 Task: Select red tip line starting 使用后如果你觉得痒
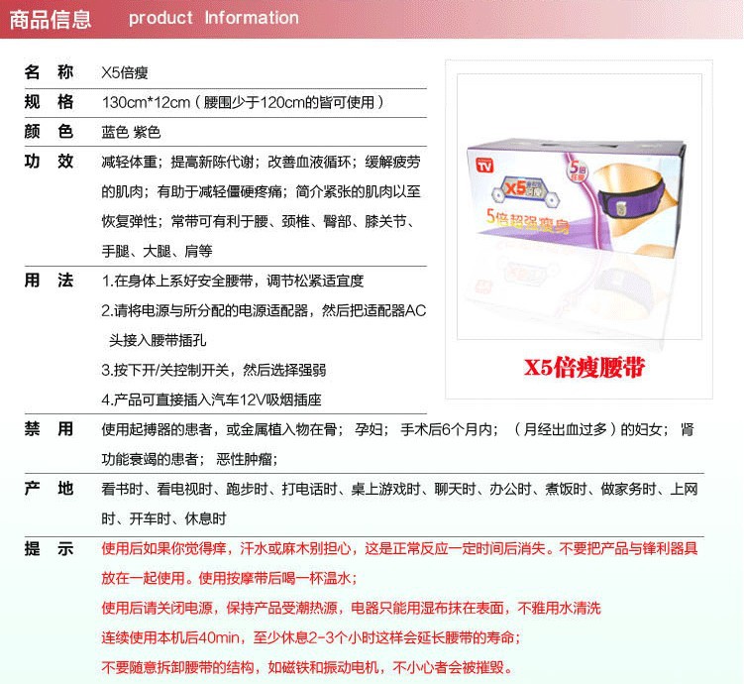(399, 549)
